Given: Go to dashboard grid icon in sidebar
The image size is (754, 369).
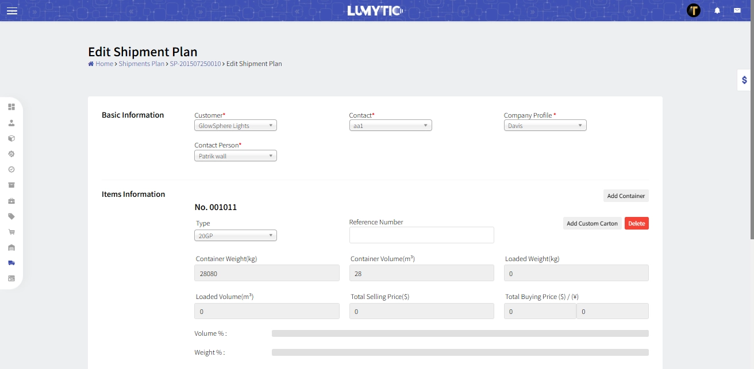Looking at the screenshot, I should pyautogui.click(x=11, y=107).
